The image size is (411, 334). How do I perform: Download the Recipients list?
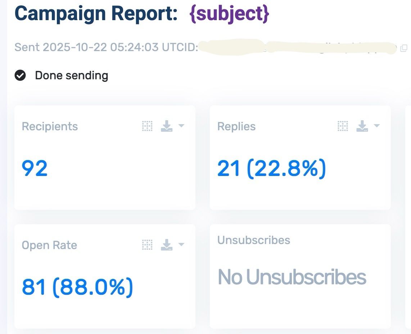point(166,126)
